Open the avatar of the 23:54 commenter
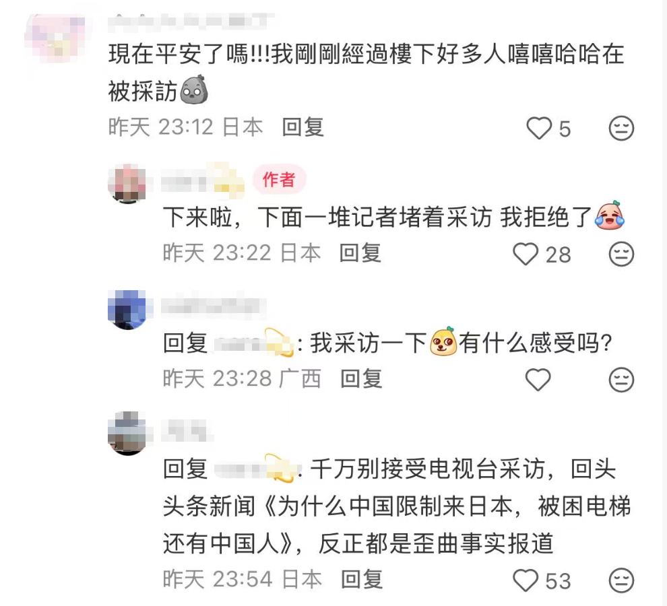The height and width of the screenshot is (606, 667). click(x=127, y=434)
